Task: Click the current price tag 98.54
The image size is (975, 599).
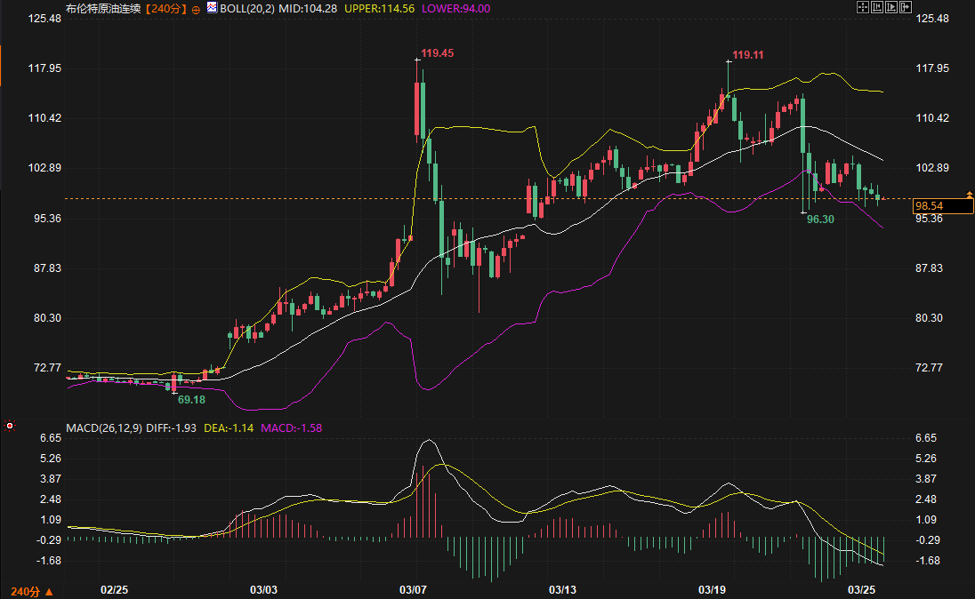Action: pos(943,205)
